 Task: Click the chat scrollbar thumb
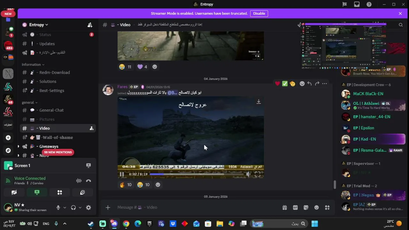click(x=335, y=185)
